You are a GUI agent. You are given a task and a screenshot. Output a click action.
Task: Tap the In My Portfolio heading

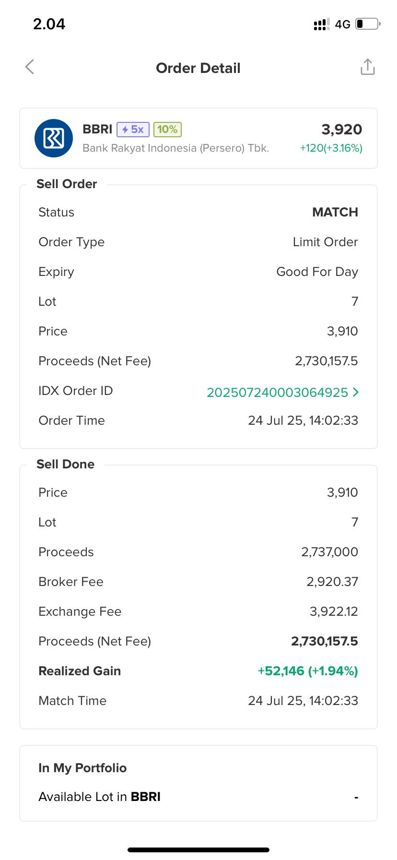(82, 768)
